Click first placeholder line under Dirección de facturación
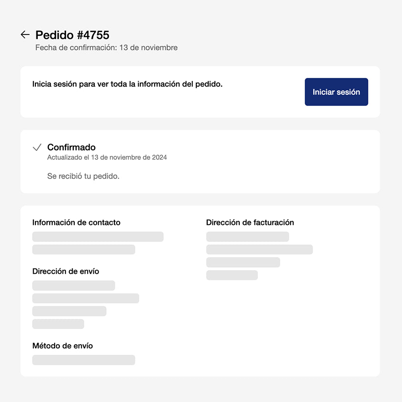This screenshot has width=402, height=402. pyautogui.click(x=247, y=237)
